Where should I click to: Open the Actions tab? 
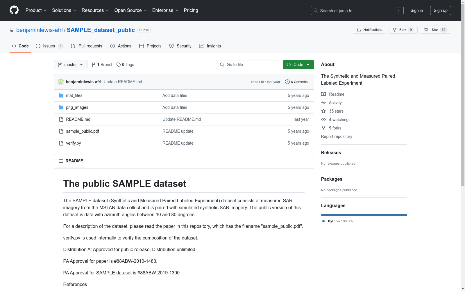click(x=121, y=46)
